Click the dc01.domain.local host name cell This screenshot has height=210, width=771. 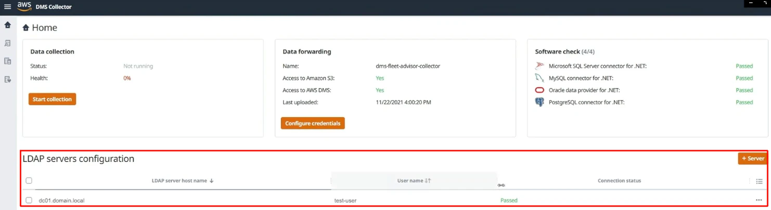61,200
